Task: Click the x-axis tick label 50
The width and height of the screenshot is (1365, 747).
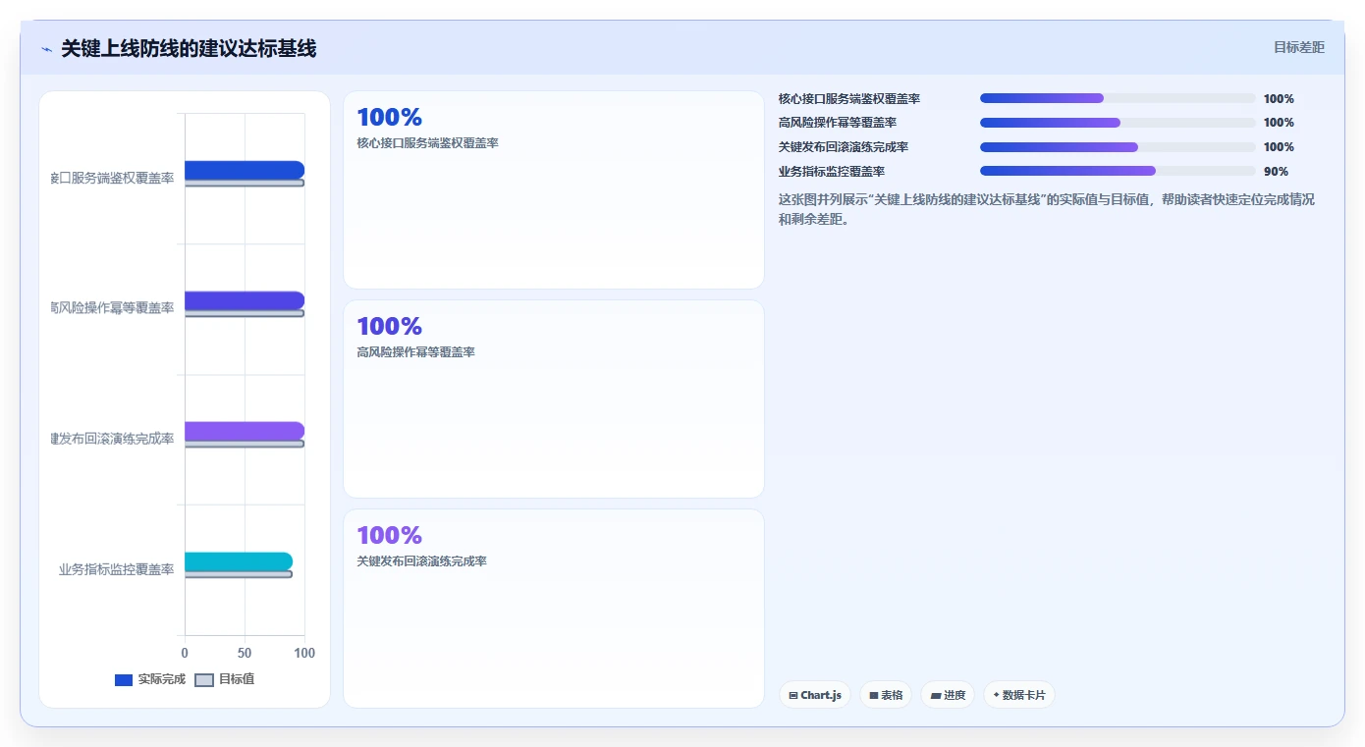Action: (x=245, y=653)
